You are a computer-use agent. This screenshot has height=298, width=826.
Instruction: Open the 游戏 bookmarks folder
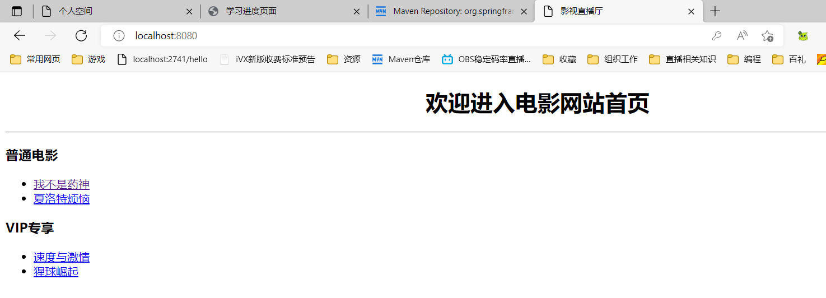click(x=88, y=59)
